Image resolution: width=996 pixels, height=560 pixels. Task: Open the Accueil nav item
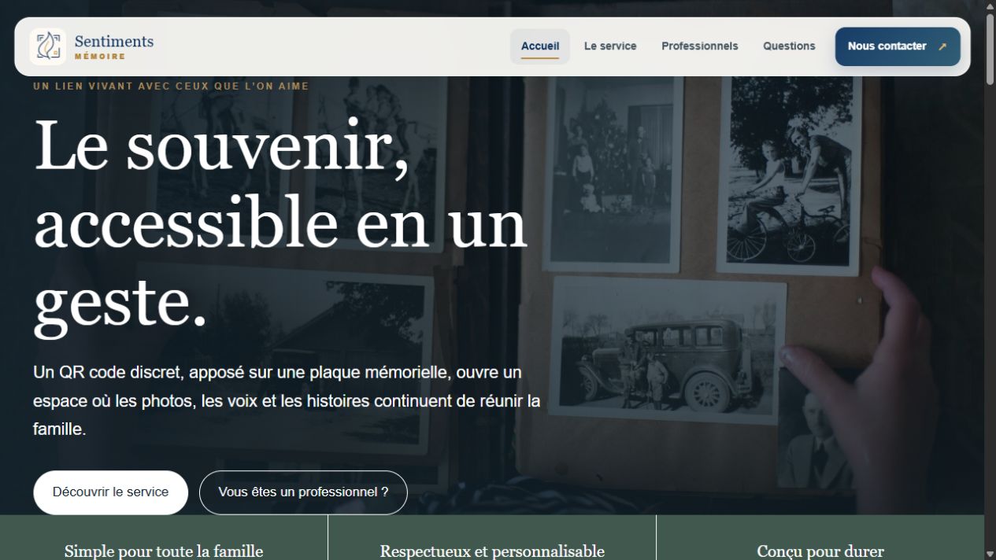click(x=540, y=46)
